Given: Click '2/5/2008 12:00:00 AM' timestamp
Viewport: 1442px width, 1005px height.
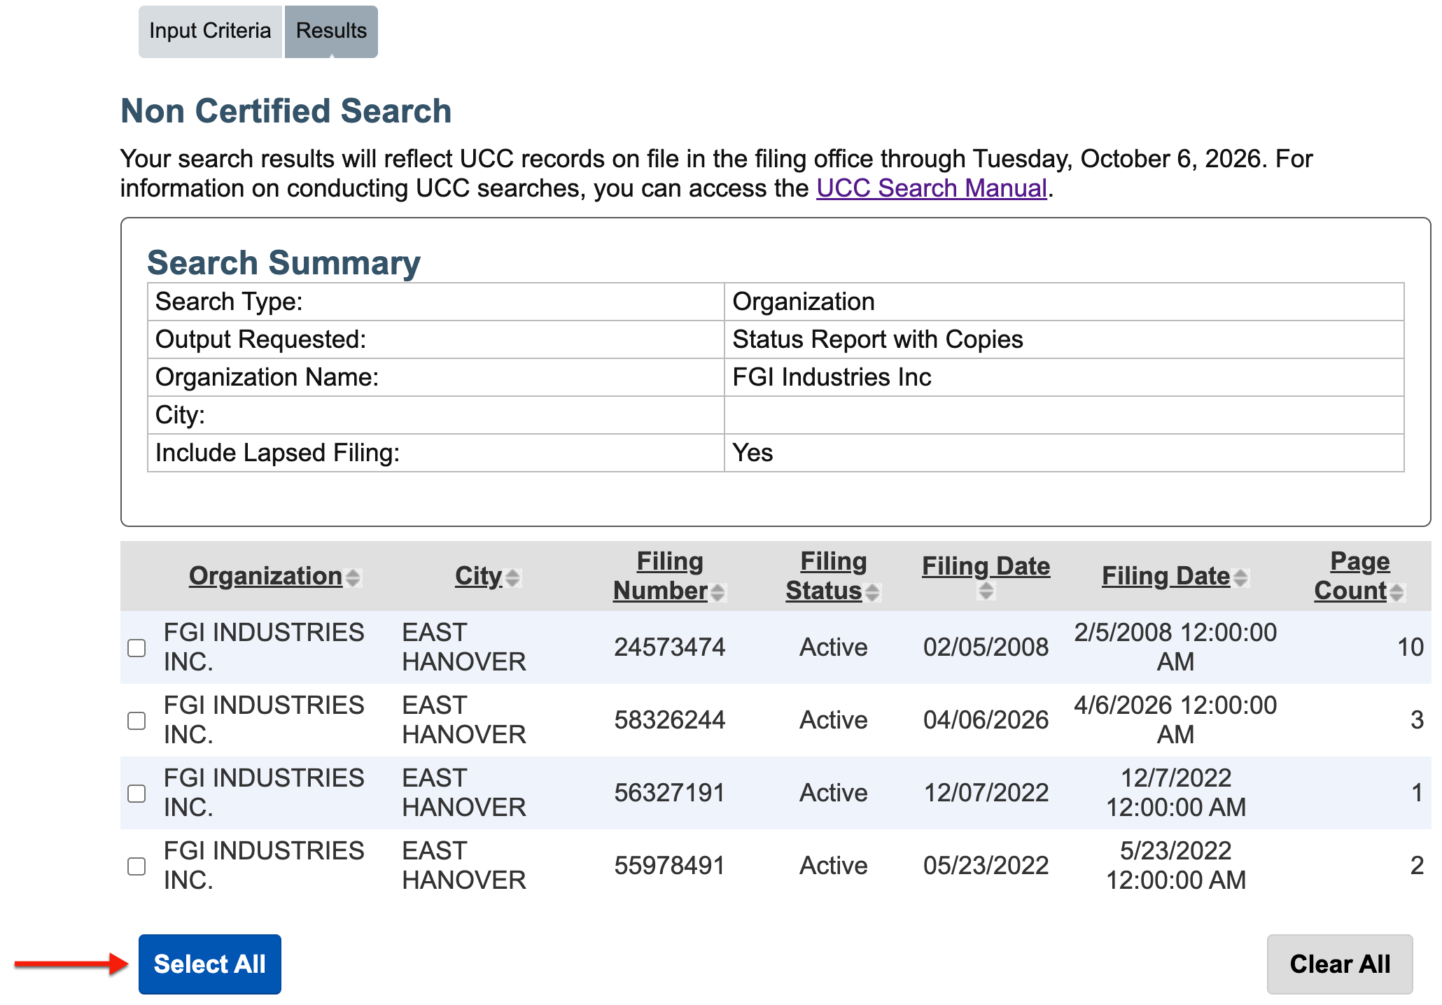Looking at the screenshot, I should [1175, 647].
